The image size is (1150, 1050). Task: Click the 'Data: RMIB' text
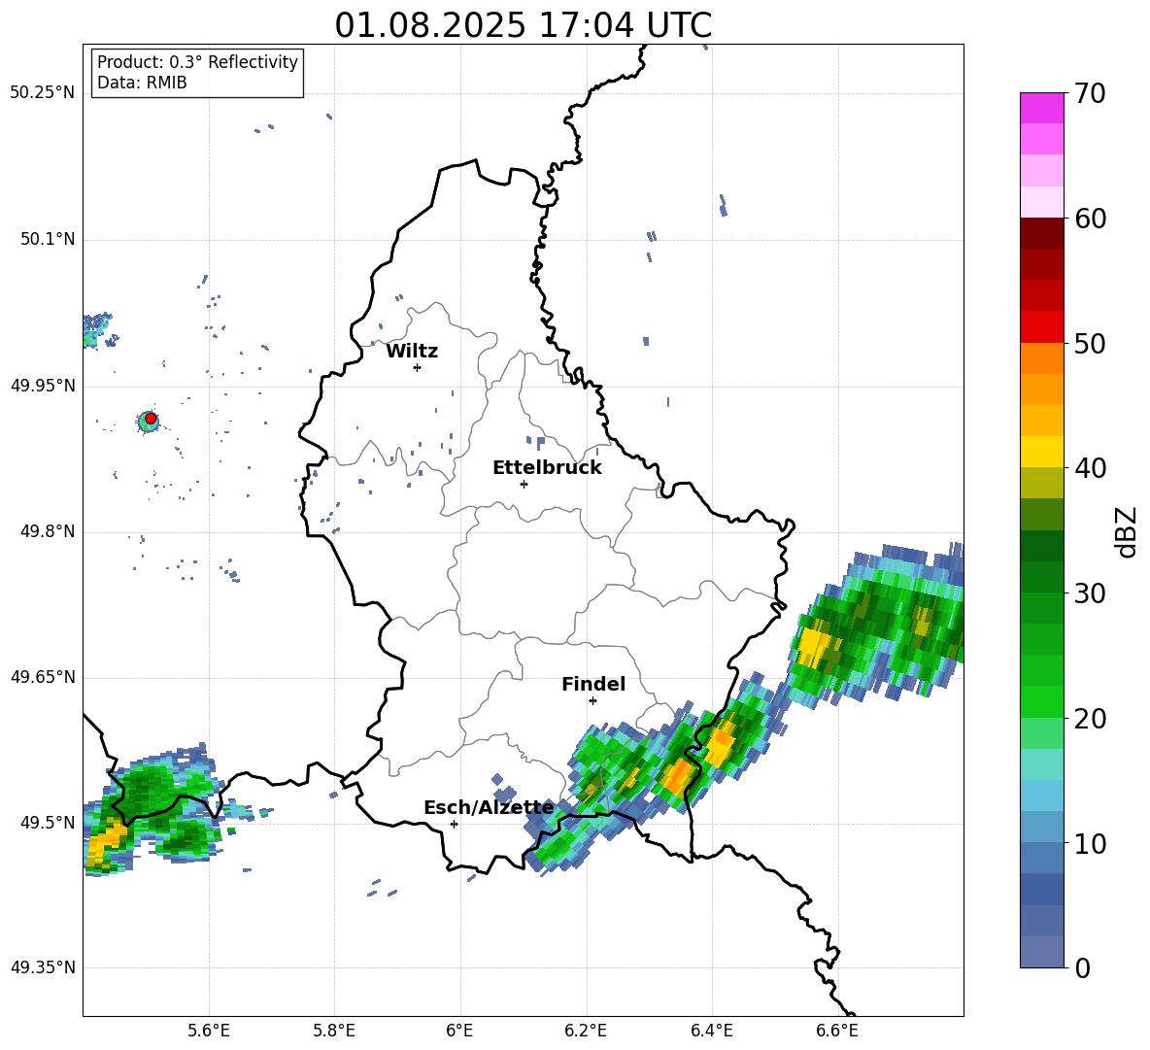(x=142, y=83)
